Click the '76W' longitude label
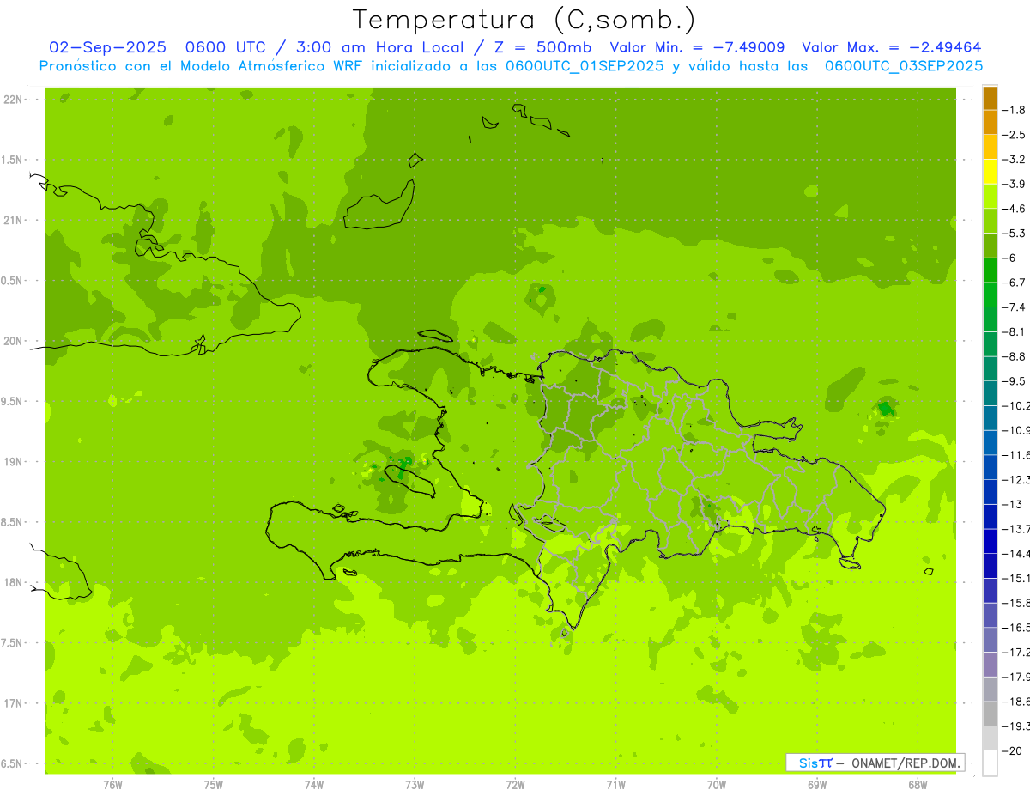 (x=112, y=785)
